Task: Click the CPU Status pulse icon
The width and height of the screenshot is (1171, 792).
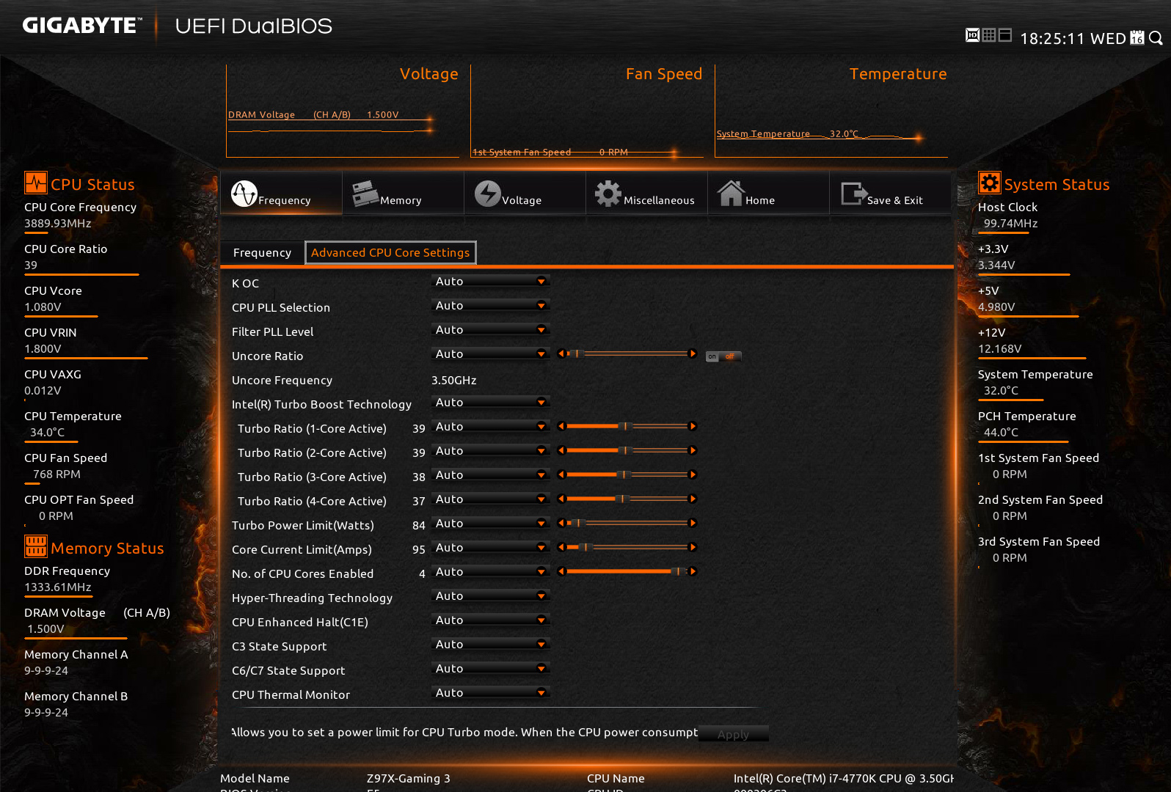Action: pos(36,183)
